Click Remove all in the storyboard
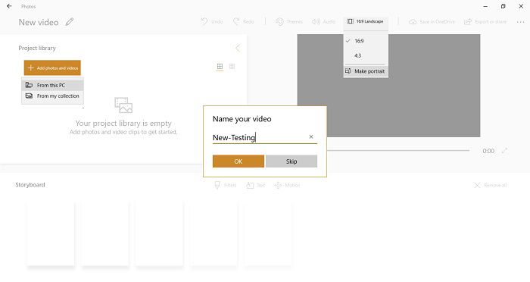The image size is (530, 282). 491,185
